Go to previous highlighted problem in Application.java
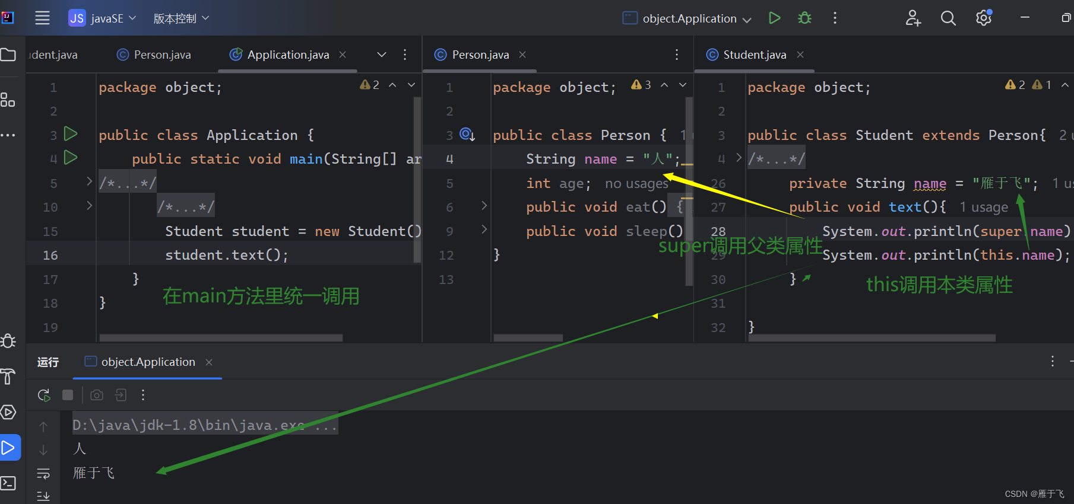 pyautogui.click(x=392, y=85)
